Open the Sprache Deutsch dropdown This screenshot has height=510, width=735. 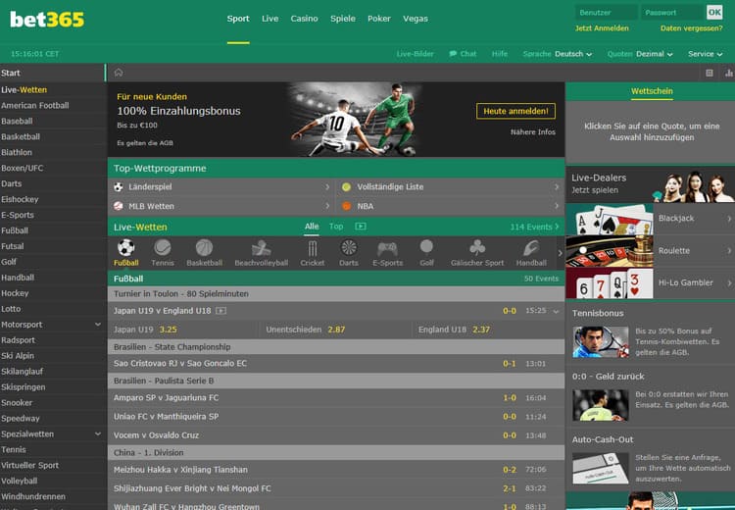(573, 54)
